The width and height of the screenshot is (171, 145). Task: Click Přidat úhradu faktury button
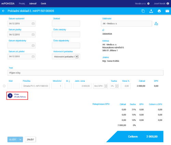click(x=17, y=96)
